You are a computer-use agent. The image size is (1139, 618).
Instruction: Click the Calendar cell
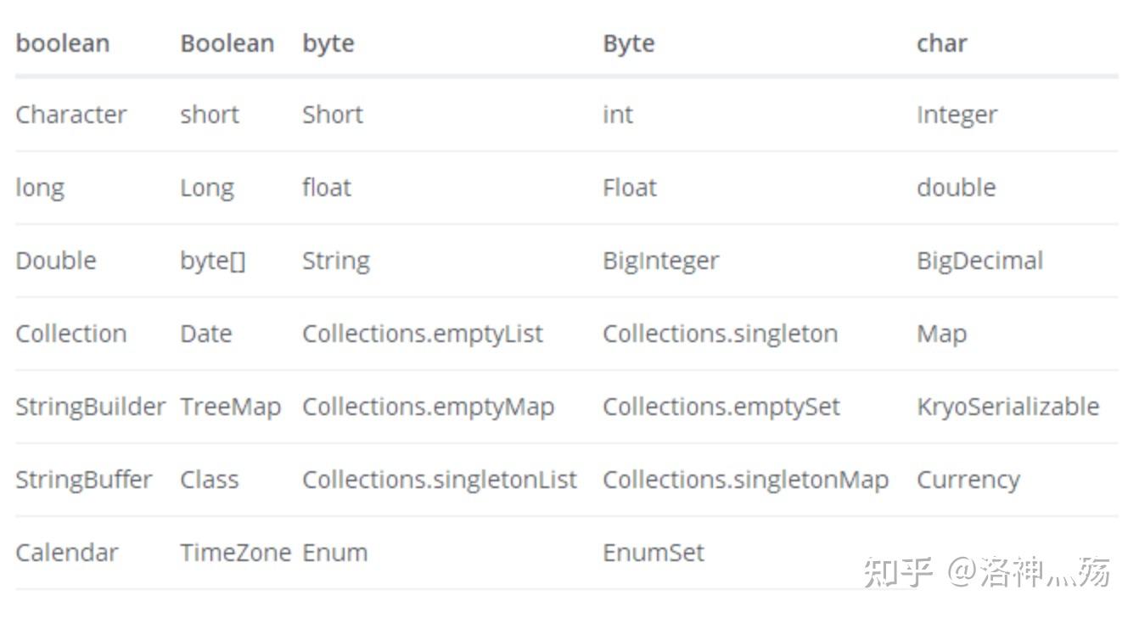pos(66,553)
